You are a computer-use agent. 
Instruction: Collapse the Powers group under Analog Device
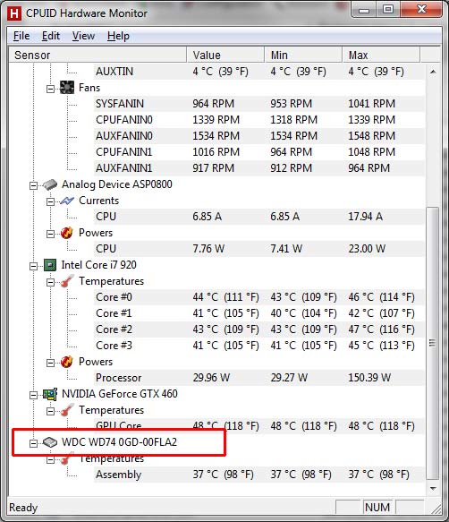[x=50, y=234]
